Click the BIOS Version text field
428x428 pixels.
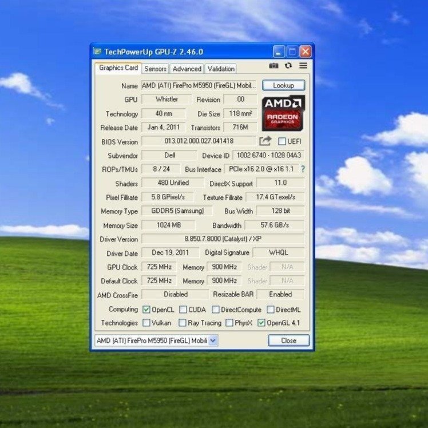point(198,141)
